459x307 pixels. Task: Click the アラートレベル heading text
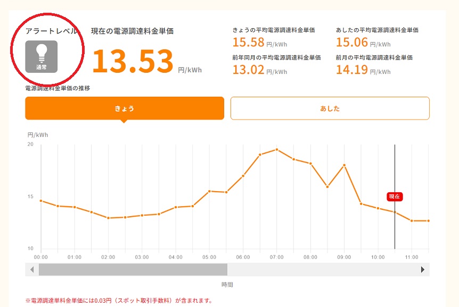point(52,31)
